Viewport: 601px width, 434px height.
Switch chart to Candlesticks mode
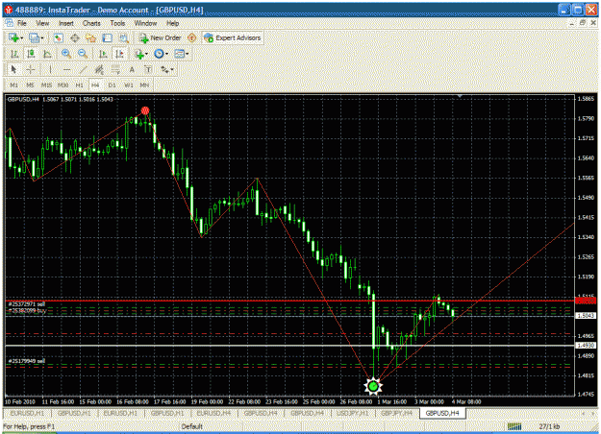coord(31,54)
